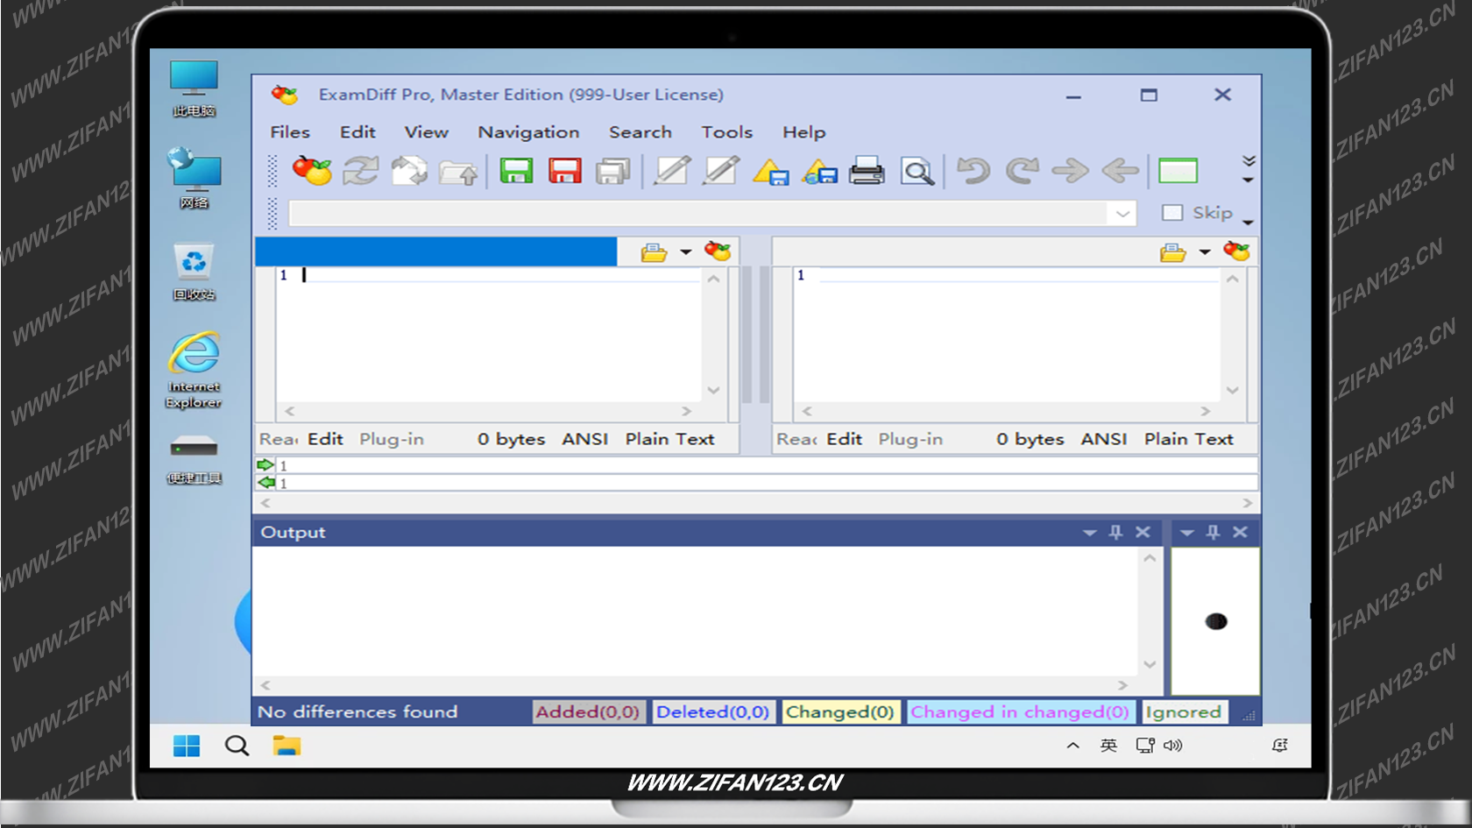Open the Files menu
The image size is (1472, 828).
click(x=290, y=132)
